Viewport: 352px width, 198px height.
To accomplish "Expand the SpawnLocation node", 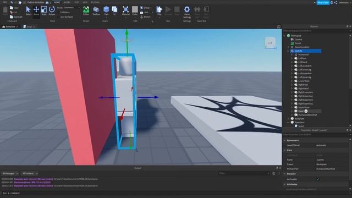I will coord(288,47).
